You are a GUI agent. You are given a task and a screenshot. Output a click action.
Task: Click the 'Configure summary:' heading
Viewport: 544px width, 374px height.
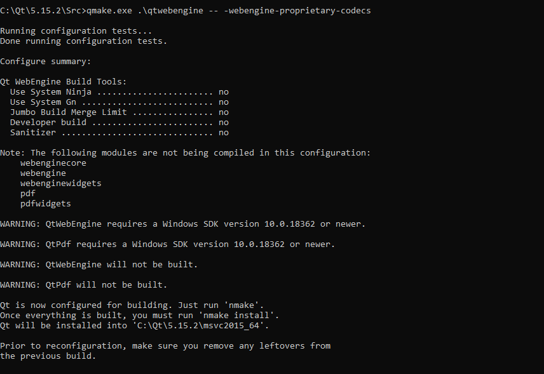(x=46, y=62)
